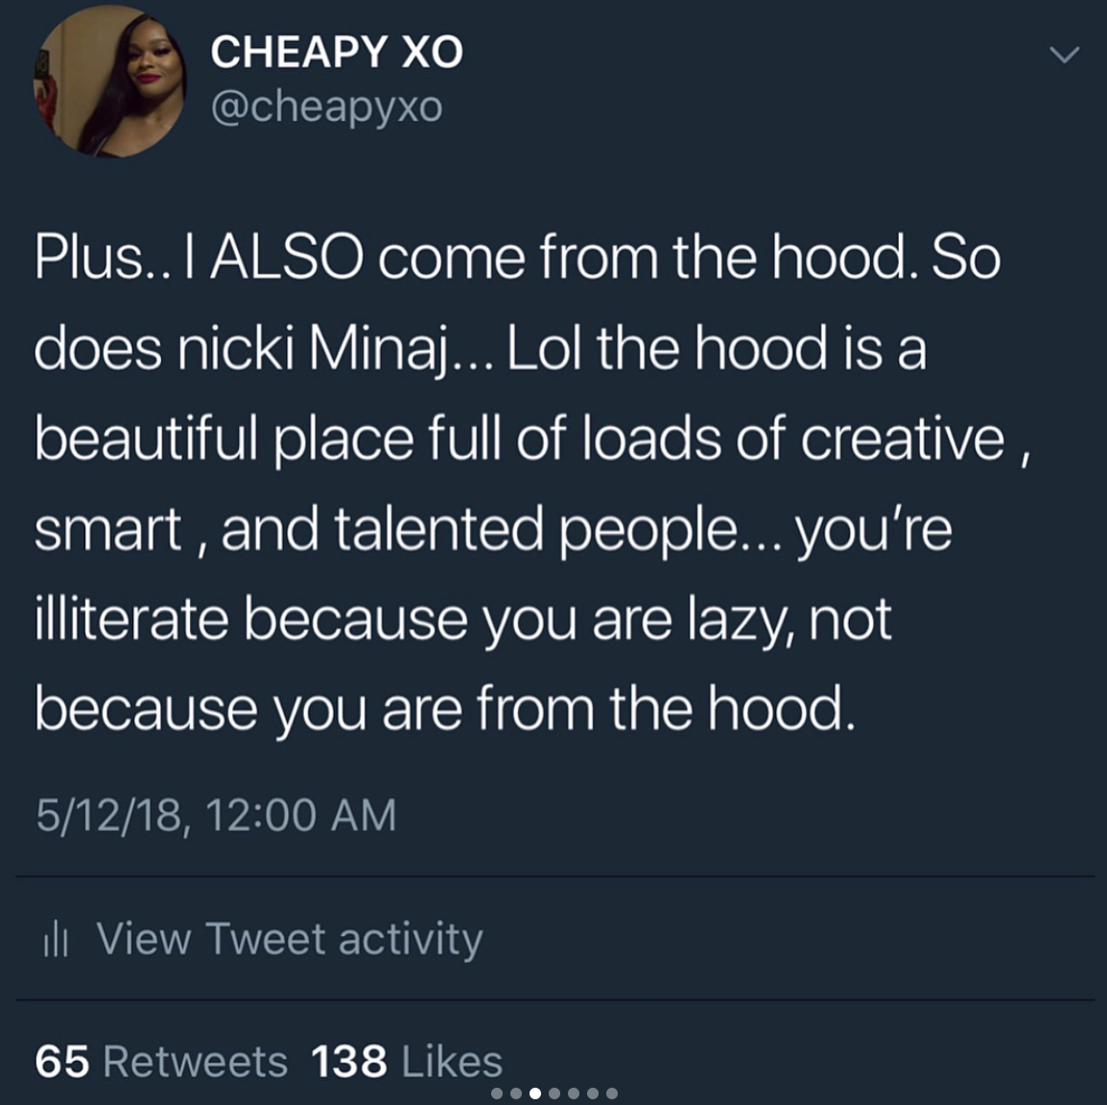1107x1105 pixels.
Task: Open the CHEAPY XO profile picture
Action: [109, 82]
